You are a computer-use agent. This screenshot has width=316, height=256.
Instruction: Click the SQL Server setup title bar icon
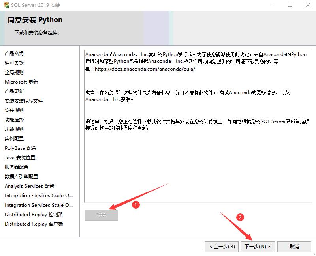pyautogui.click(x=6, y=5)
